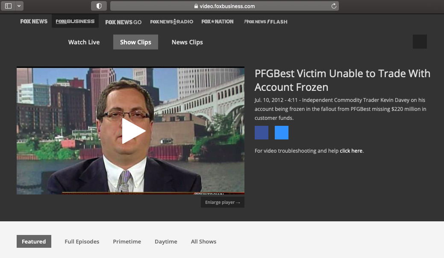
Task: Click the Enlarge player button
Action: point(223,202)
